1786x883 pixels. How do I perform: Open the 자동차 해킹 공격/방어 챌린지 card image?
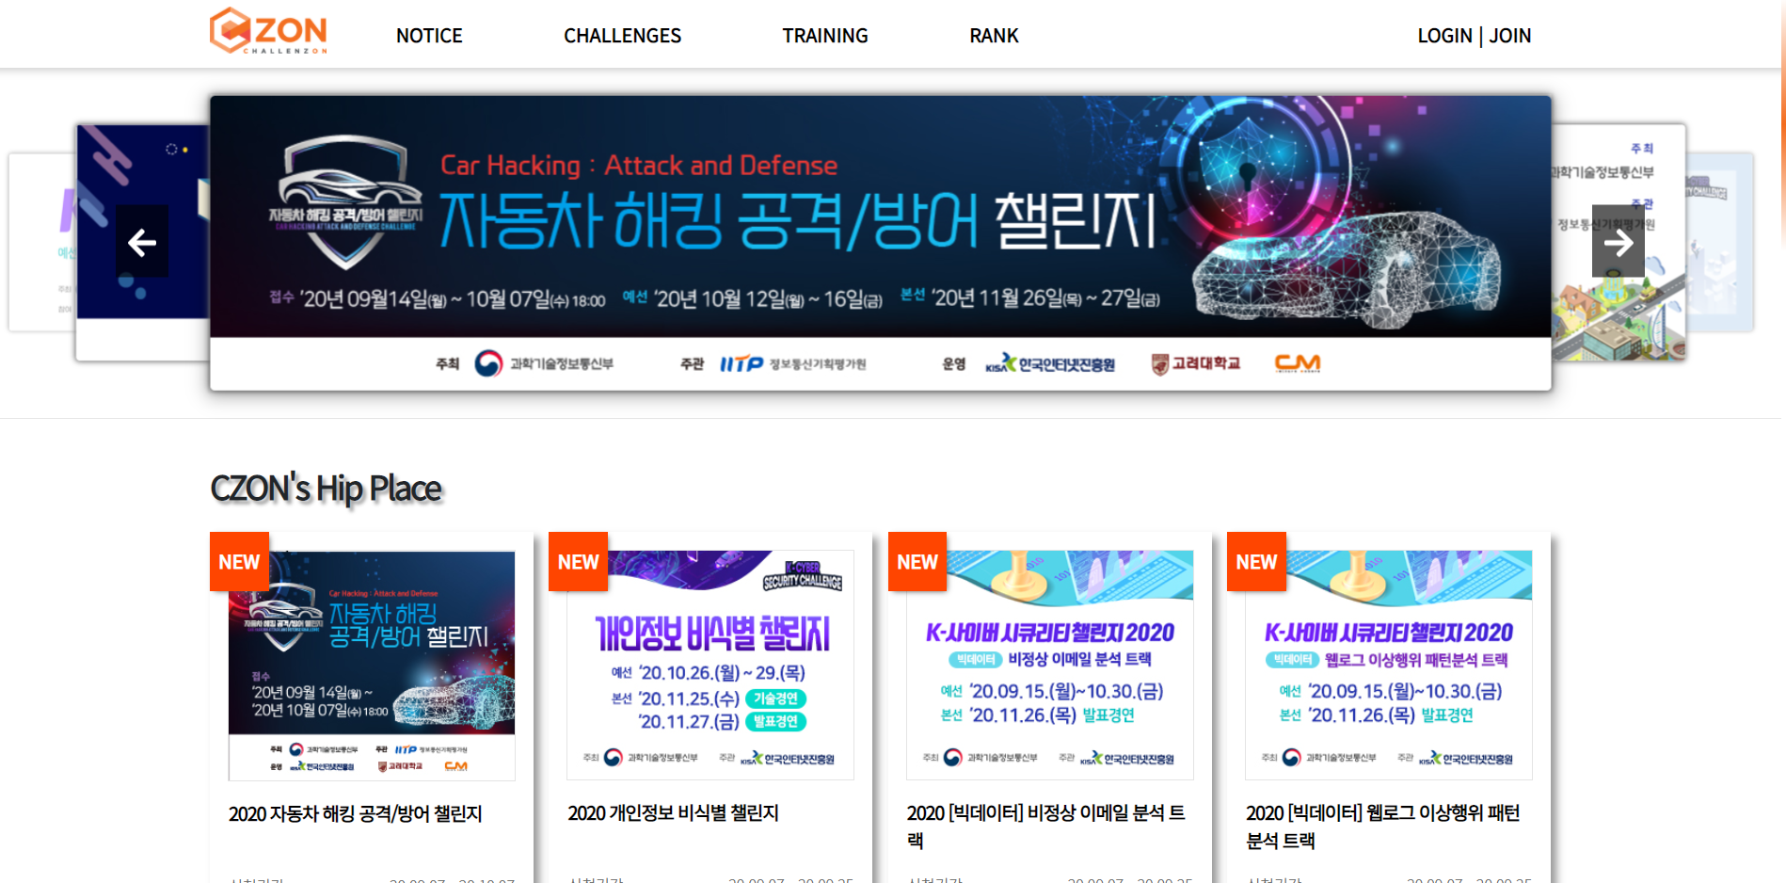(372, 666)
